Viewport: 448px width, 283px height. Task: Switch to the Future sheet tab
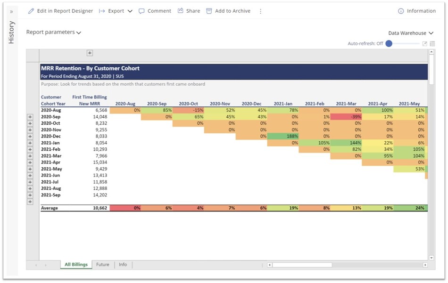(x=102, y=265)
